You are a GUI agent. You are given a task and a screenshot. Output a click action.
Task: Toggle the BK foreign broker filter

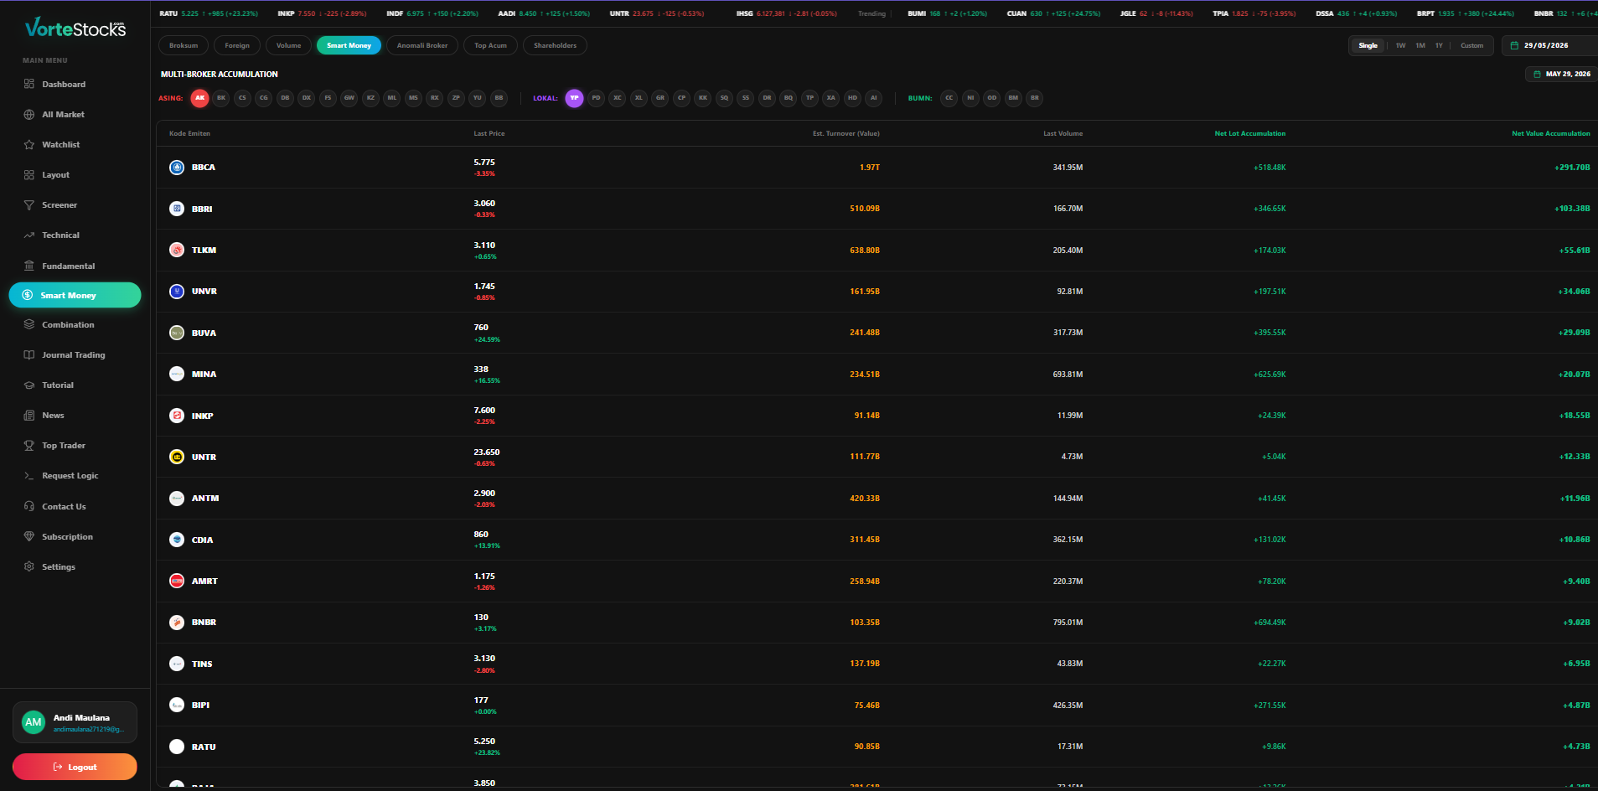click(x=221, y=98)
